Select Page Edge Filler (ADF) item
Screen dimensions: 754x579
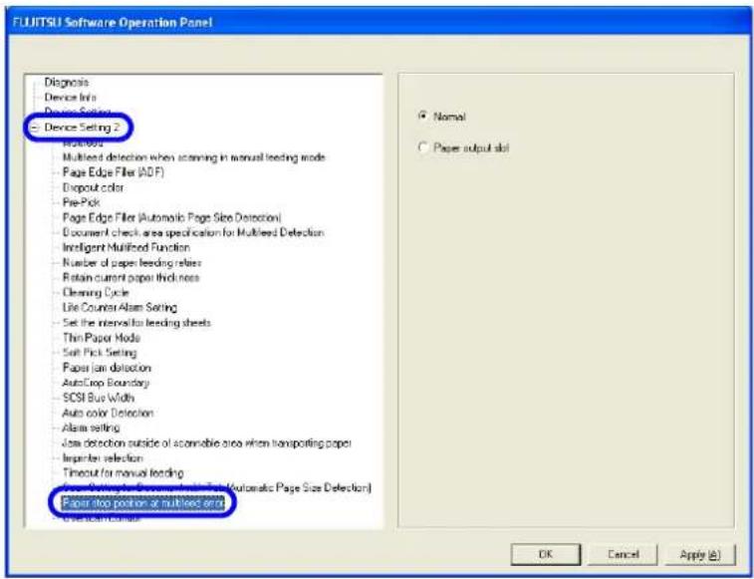coord(114,172)
